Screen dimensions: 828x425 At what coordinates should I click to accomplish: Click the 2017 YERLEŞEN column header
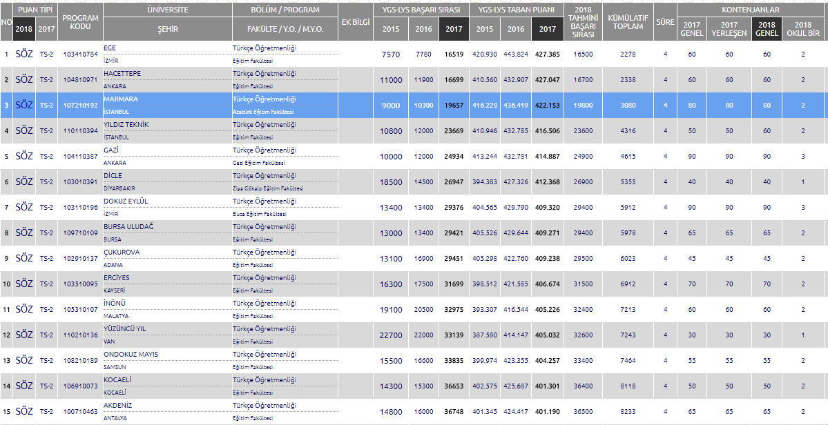click(x=729, y=29)
